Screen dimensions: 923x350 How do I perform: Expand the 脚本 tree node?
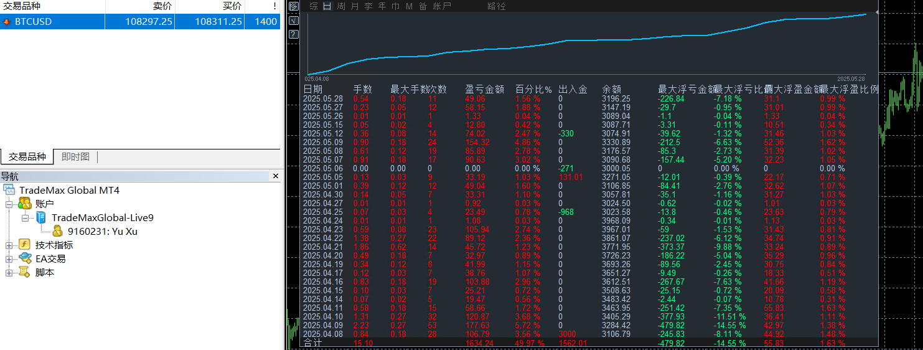tap(9, 272)
